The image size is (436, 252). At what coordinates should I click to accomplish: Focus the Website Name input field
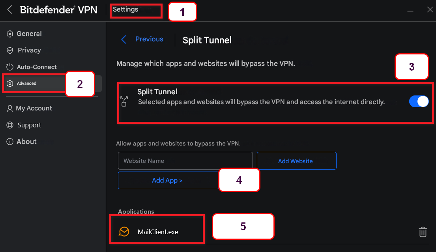click(185, 161)
